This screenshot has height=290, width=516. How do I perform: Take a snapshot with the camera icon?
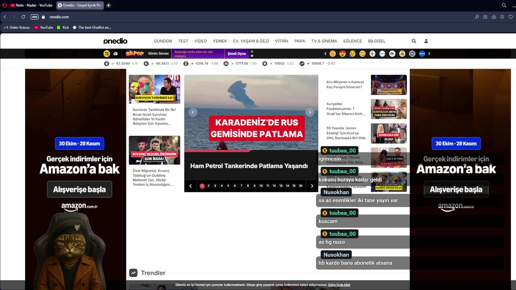pos(494,17)
